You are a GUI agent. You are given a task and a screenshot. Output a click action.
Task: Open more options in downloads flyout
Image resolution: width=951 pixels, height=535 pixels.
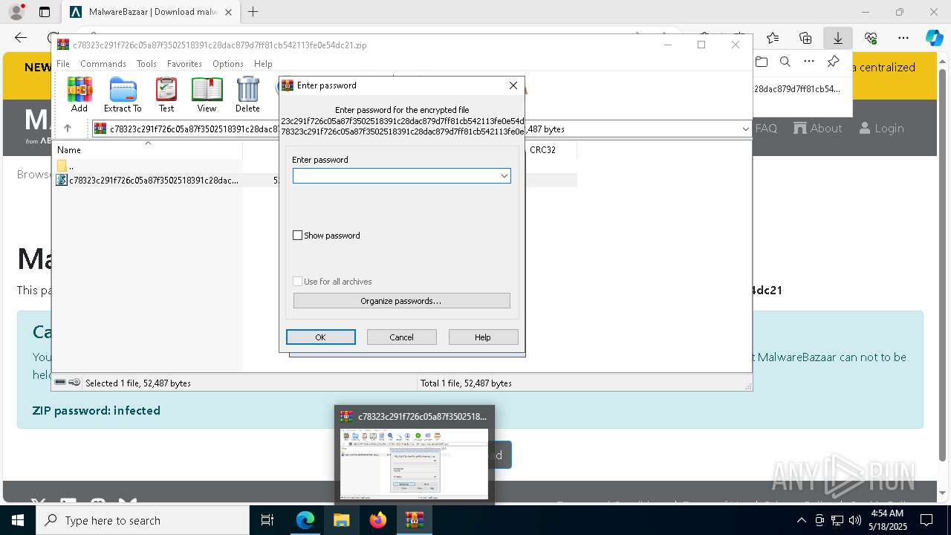pyautogui.click(x=809, y=62)
